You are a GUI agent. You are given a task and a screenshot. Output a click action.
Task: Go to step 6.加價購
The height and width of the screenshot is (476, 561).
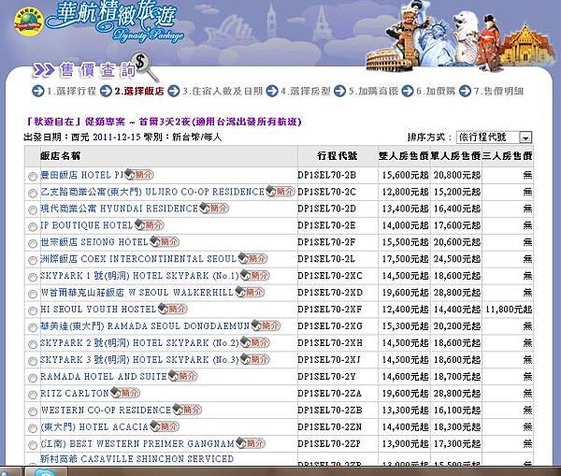coord(436,91)
